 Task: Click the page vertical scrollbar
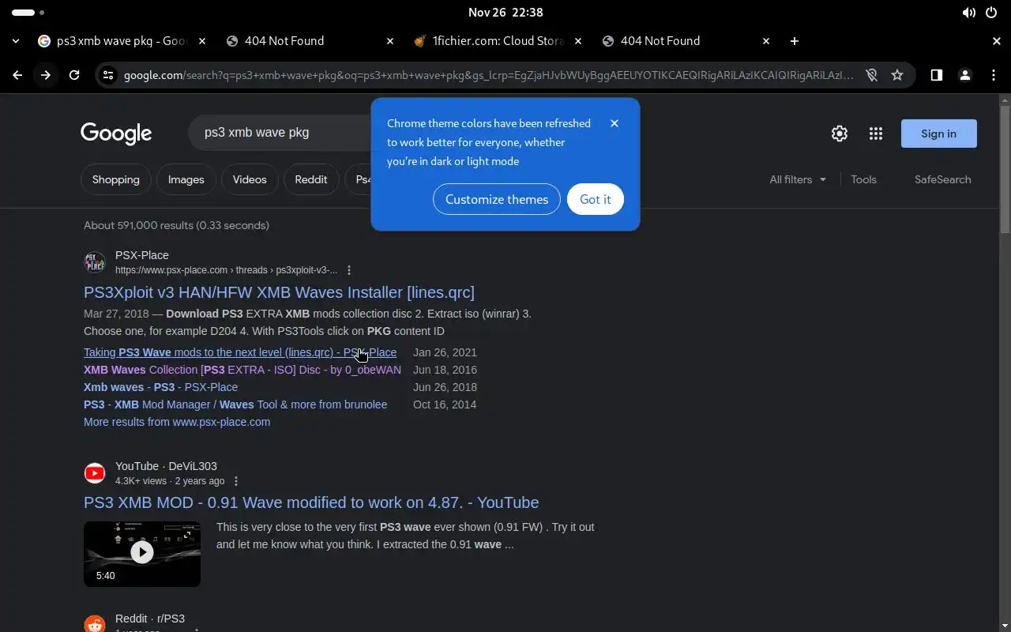(x=1005, y=170)
